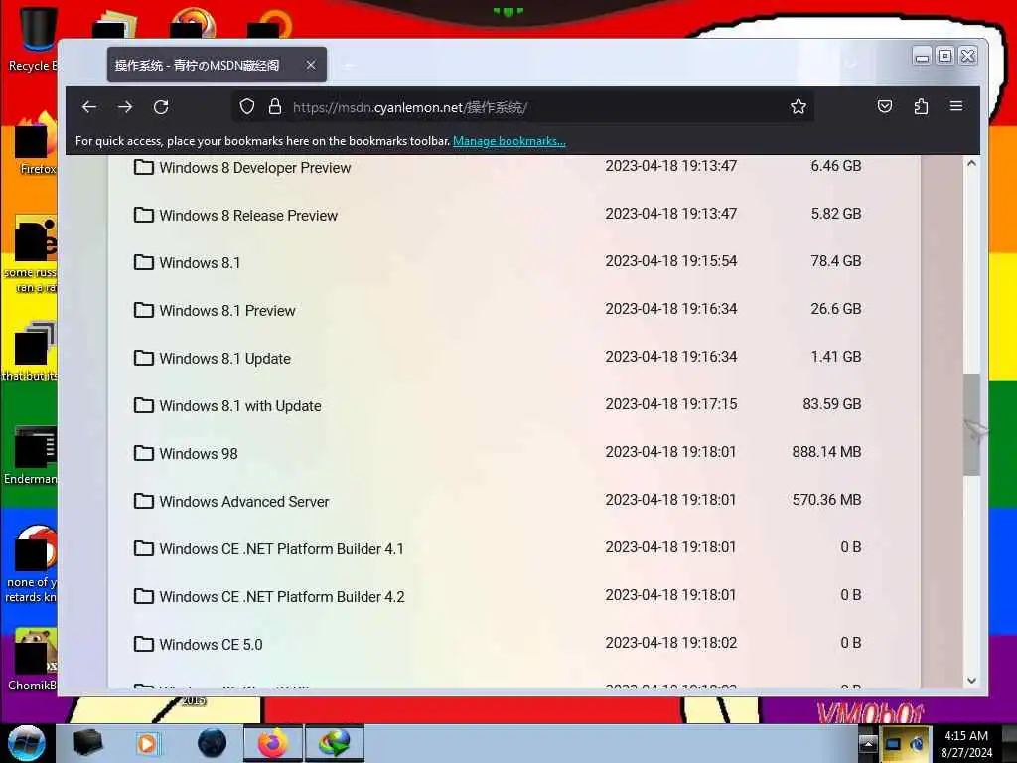This screenshot has width=1017, height=763.
Task: Open the clock showing 4:15 AM
Action: click(966, 743)
